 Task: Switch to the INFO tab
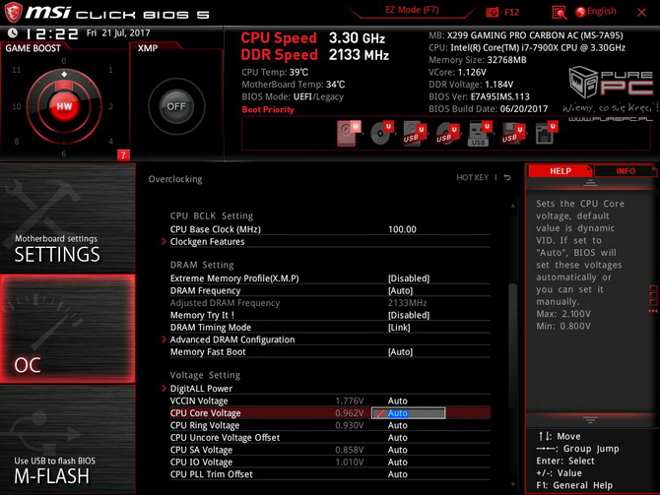click(x=626, y=171)
